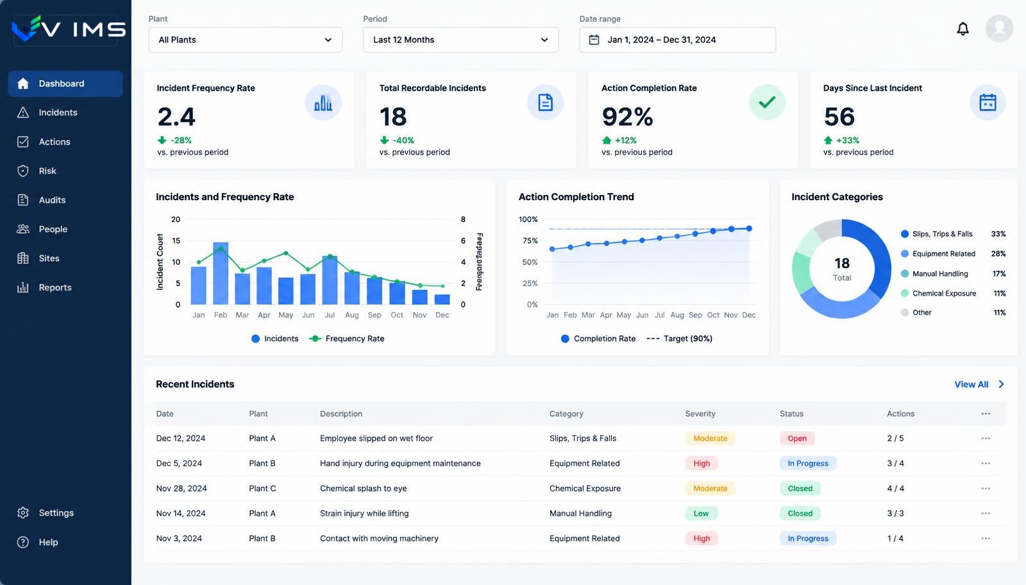Open row menu for Dec 5, 2024 incident
1026x585 pixels.
986,463
